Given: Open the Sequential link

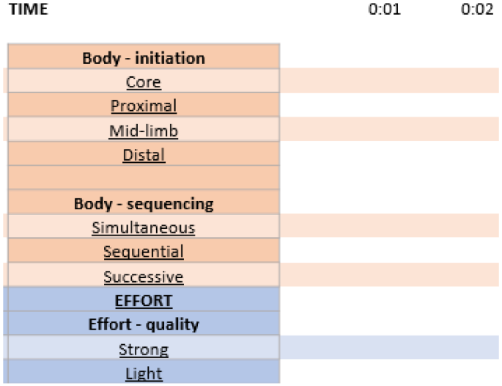Looking at the screenshot, I should [144, 252].
